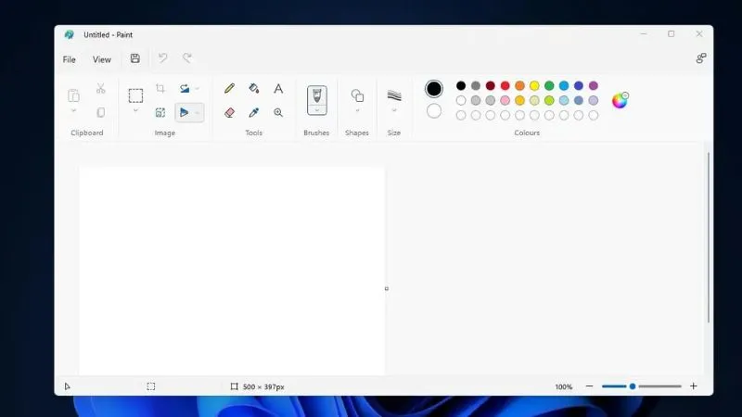Maximize the Paint window
Image resolution: width=742 pixels, height=417 pixels.
pos(671,34)
